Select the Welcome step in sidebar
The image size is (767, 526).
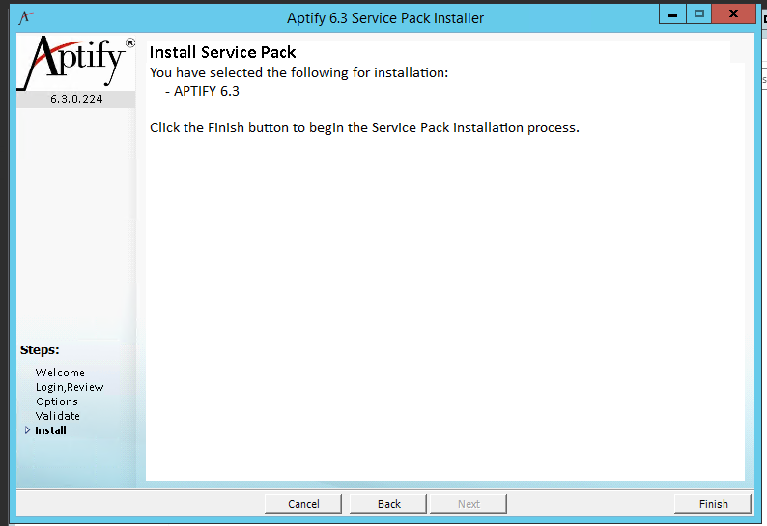[60, 373]
